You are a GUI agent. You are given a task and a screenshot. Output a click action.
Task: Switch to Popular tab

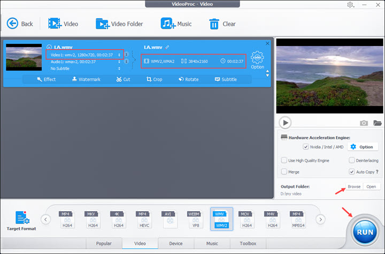[104, 243]
